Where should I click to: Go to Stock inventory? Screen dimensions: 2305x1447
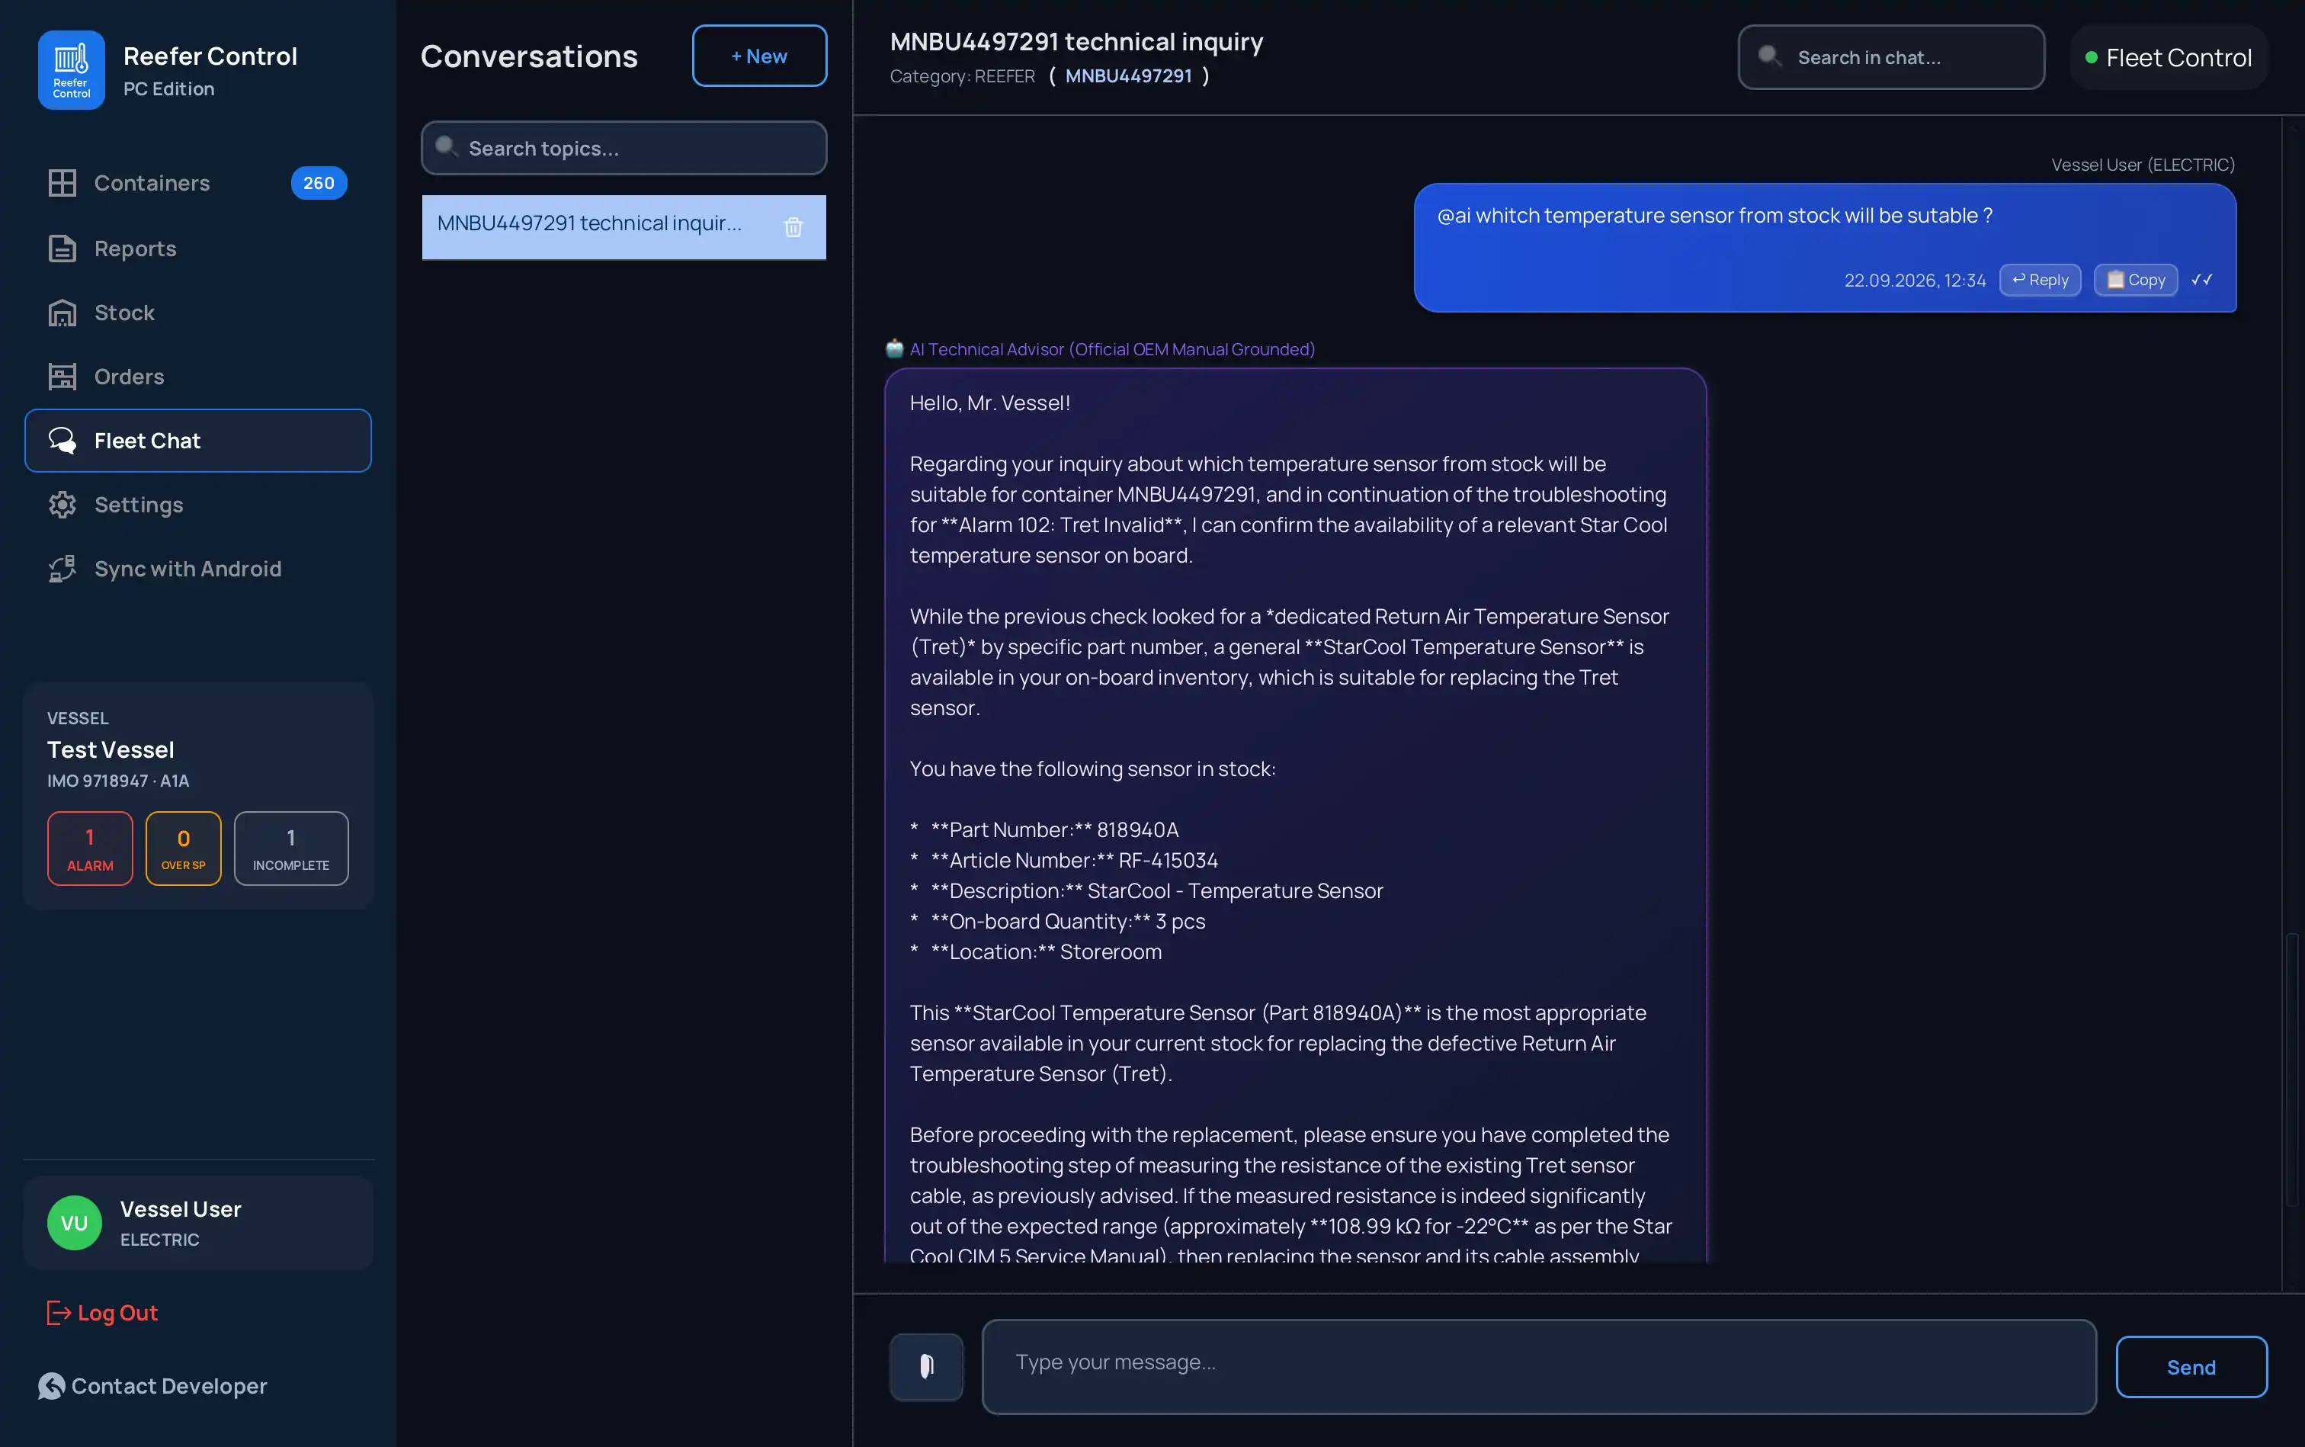click(x=197, y=313)
